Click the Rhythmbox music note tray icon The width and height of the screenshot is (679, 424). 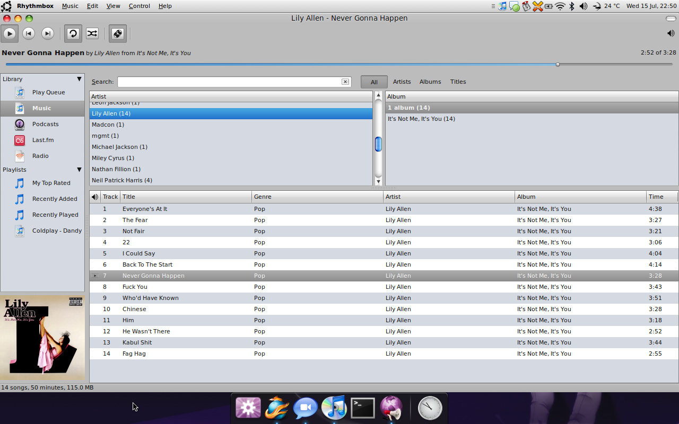pos(502,6)
